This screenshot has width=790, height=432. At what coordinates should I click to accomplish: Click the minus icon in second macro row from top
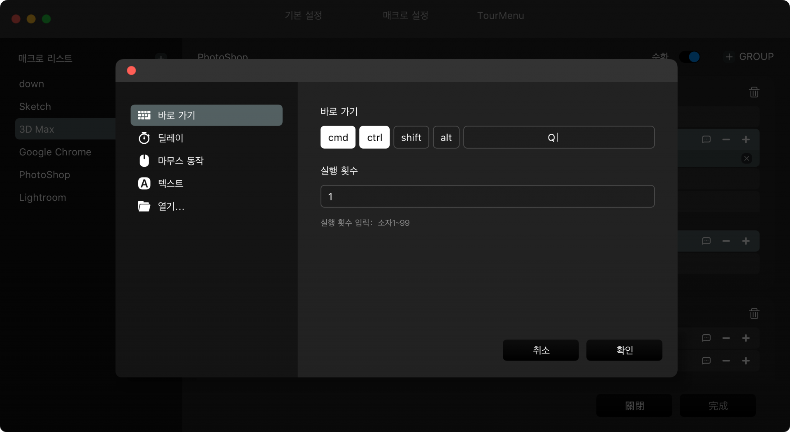pyautogui.click(x=726, y=241)
